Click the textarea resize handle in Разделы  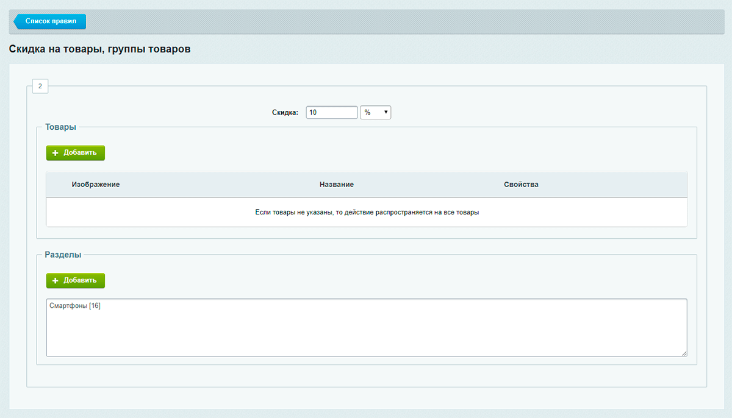(684, 353)
